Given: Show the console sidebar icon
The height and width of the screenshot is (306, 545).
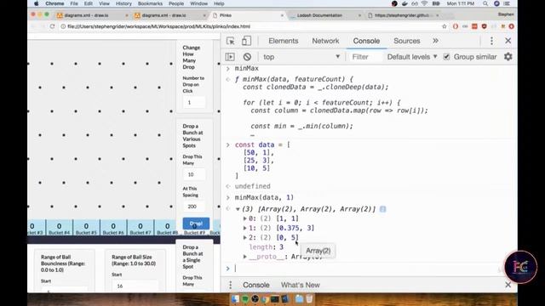Looking at the screenshot, I should pyautogui.click(x=230, y=57).
